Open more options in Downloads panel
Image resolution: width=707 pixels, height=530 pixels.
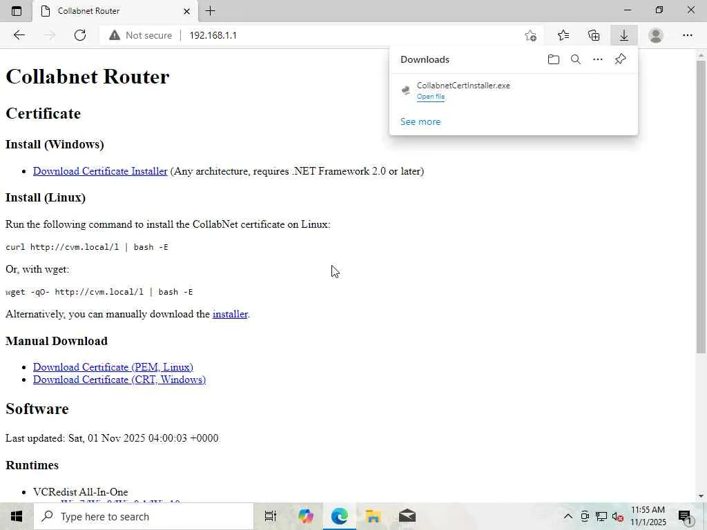click(598, 59)
